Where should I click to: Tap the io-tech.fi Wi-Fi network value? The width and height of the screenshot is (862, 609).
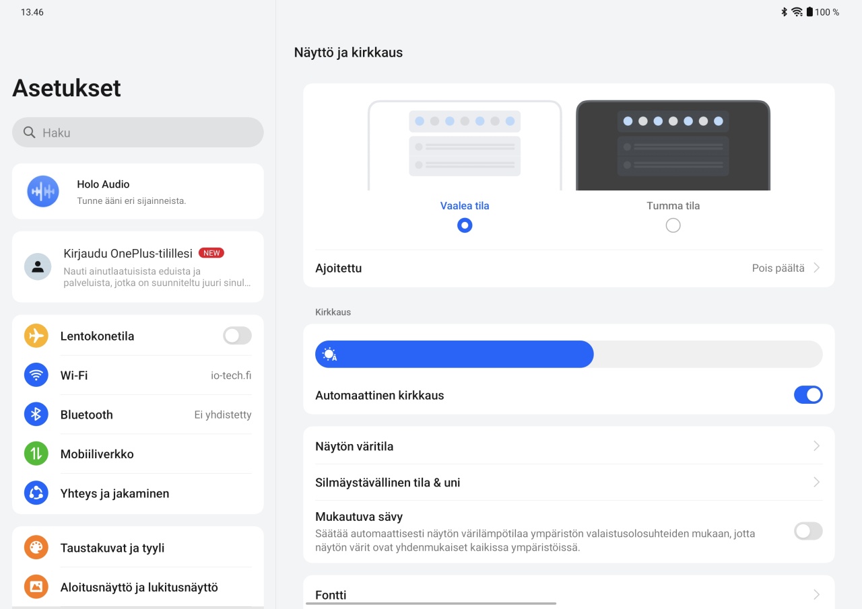tap(231, 375)
